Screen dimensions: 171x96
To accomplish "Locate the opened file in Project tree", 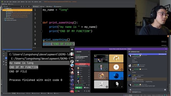I will (x=21, y=6).
